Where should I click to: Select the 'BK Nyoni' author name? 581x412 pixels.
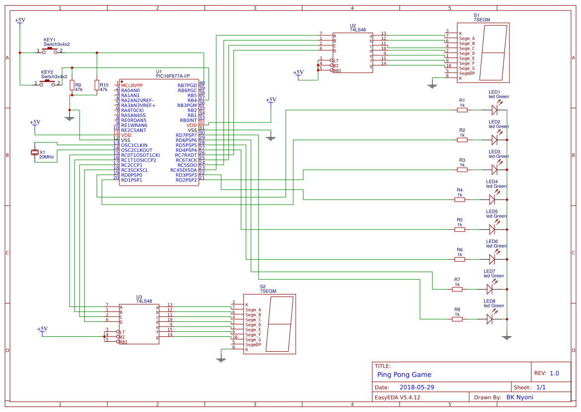[x=520, y=397]
